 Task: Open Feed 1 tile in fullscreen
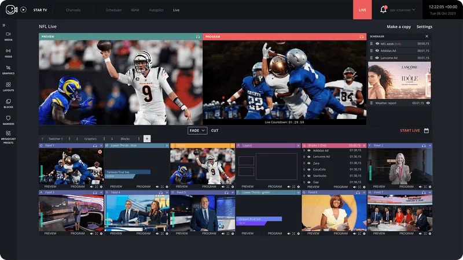(96, 187)
